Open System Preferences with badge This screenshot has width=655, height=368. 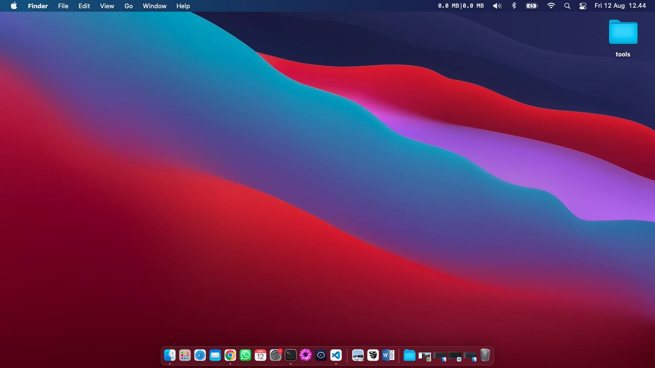tap(275, 355)
